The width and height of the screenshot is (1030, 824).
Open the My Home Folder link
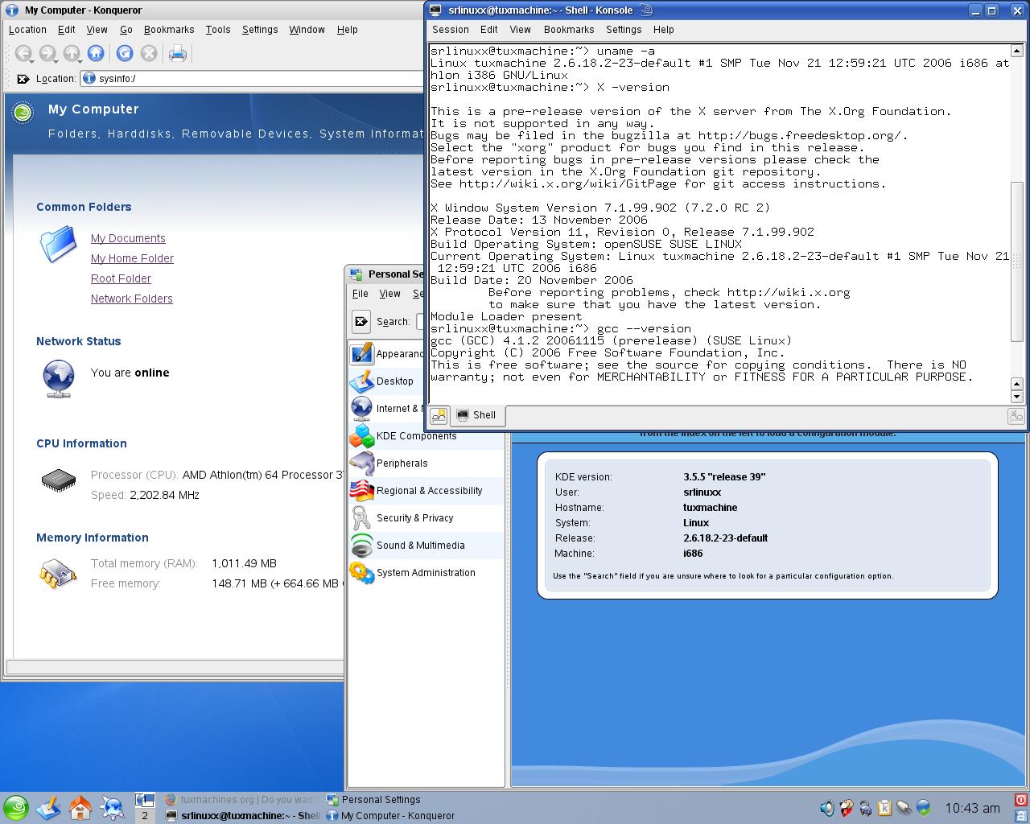pos(132,258)
